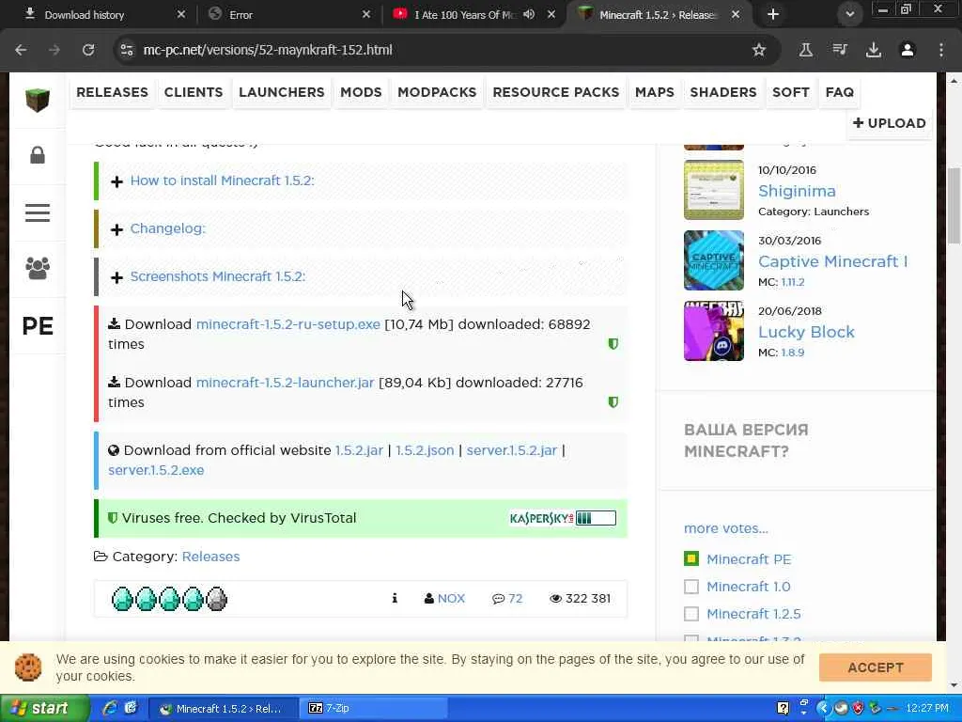Screen dimensions: 962x722
Task: Open author NOX profile link
Action: coord(451,598)
